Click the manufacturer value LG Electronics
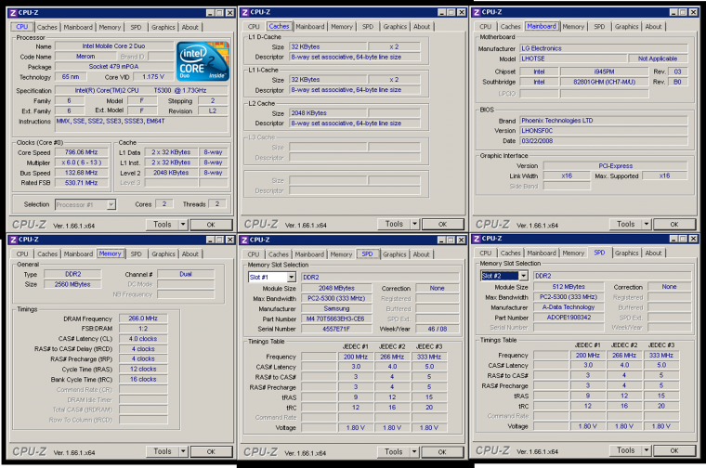 coord(603,48)
